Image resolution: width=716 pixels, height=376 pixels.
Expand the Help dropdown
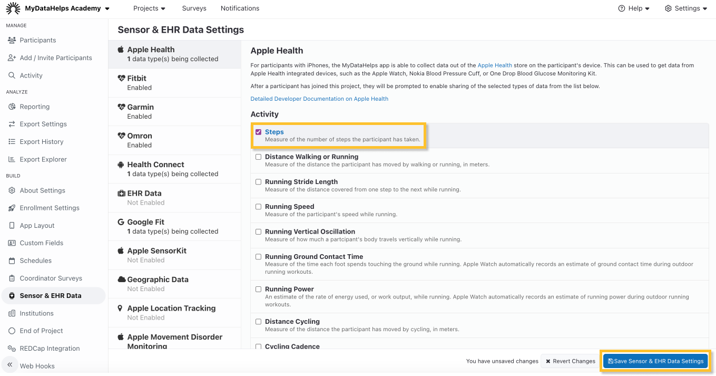click(634, 8)
